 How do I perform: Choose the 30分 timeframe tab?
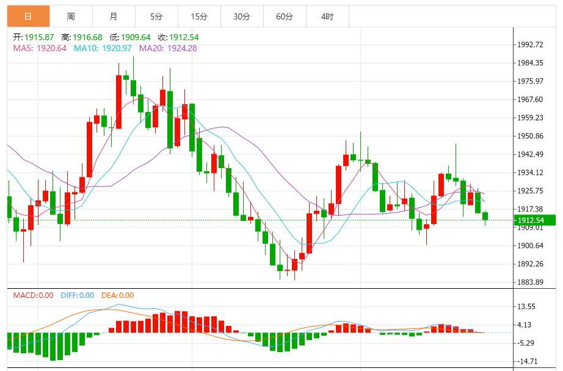click(242, 16)
